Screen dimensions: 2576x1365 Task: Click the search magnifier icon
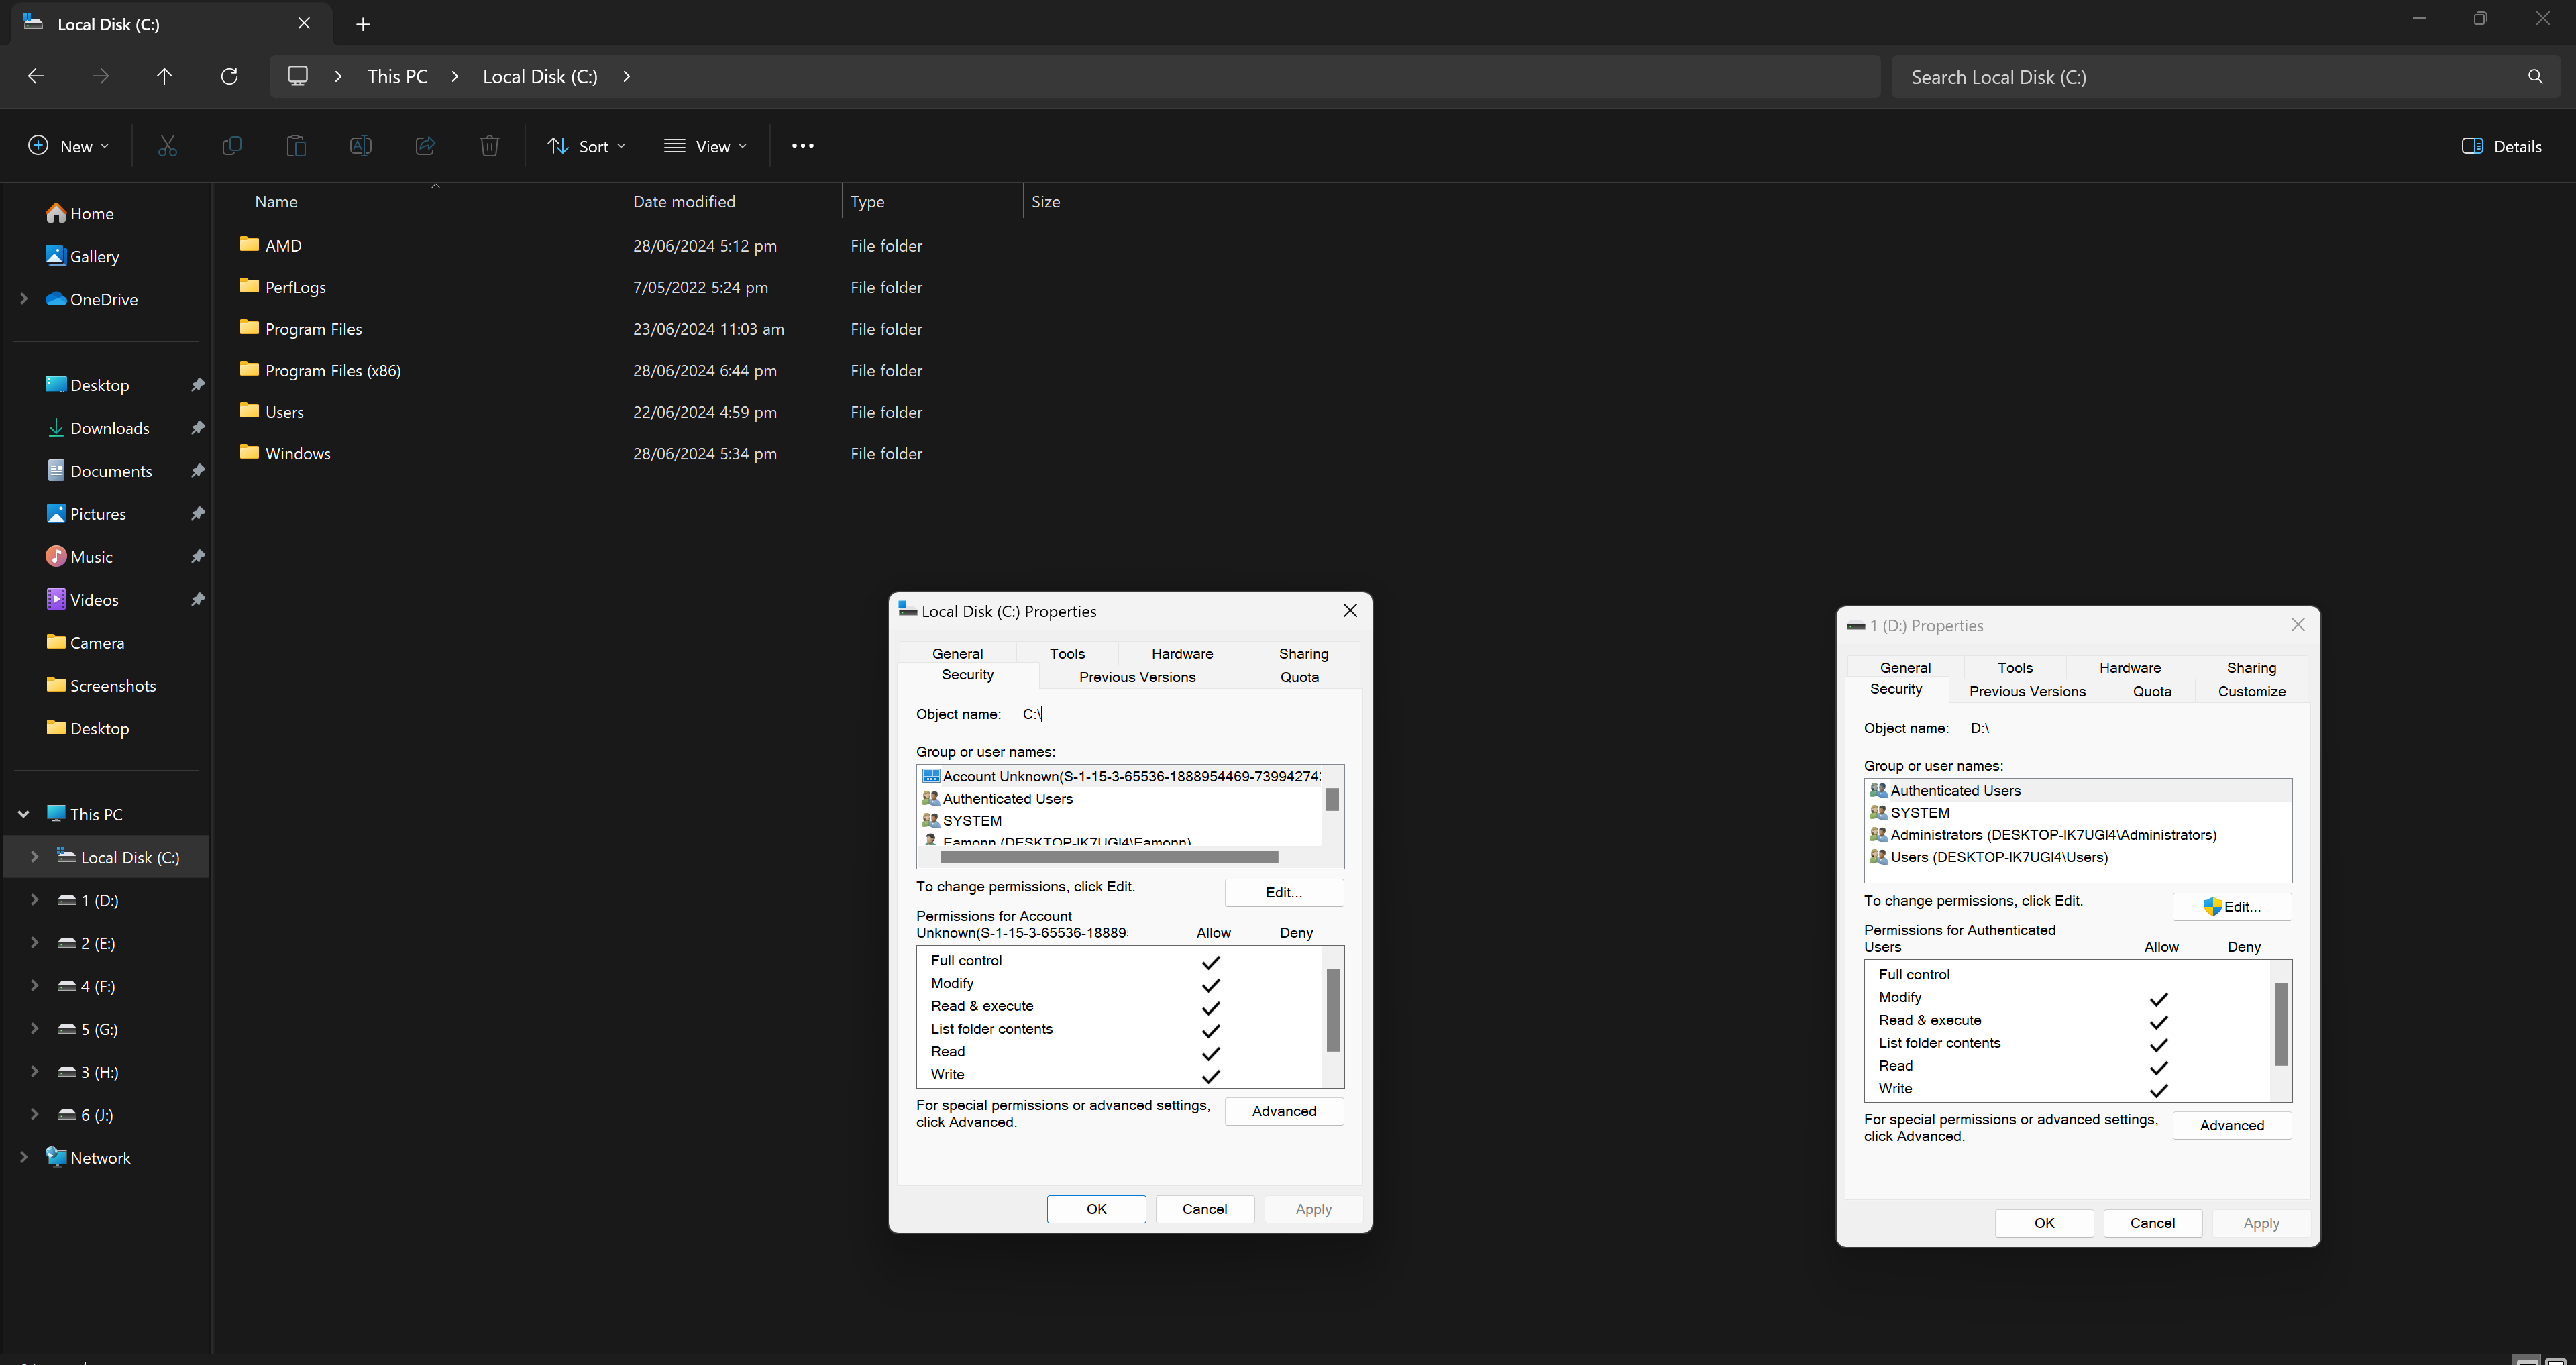tap(2535, 77)
